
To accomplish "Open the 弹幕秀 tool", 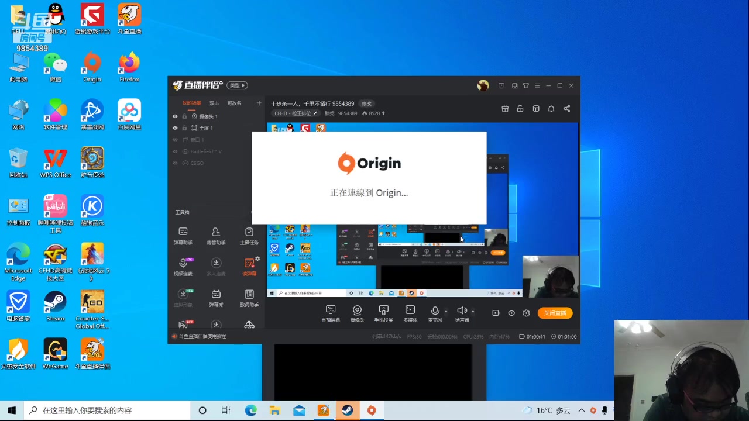I will pyautogui.click(x=216, y=298).
